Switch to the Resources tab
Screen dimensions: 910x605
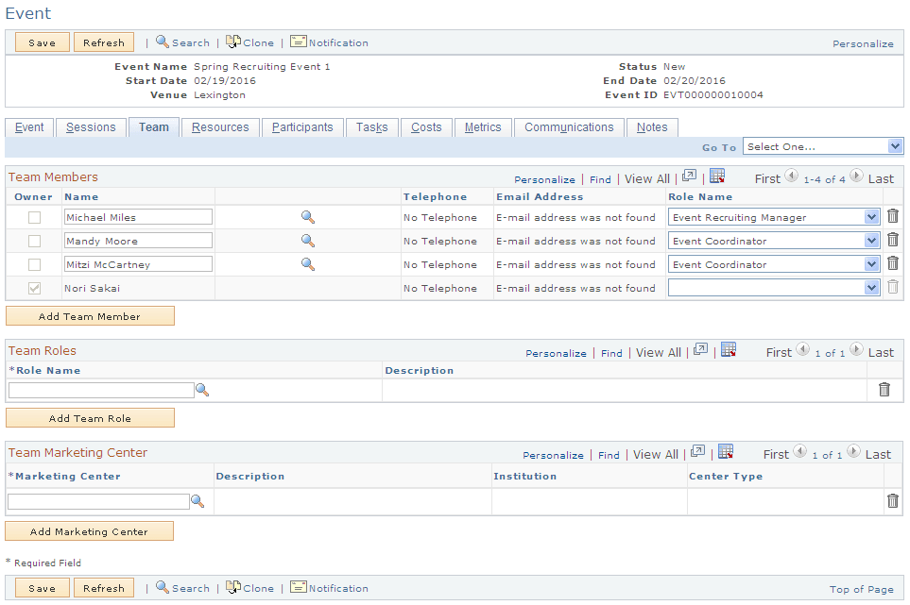[x=220, y=127]
